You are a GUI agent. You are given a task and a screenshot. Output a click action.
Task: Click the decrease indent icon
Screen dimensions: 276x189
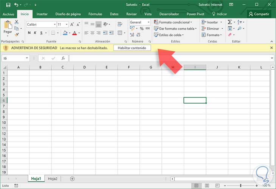pos(105,33)
